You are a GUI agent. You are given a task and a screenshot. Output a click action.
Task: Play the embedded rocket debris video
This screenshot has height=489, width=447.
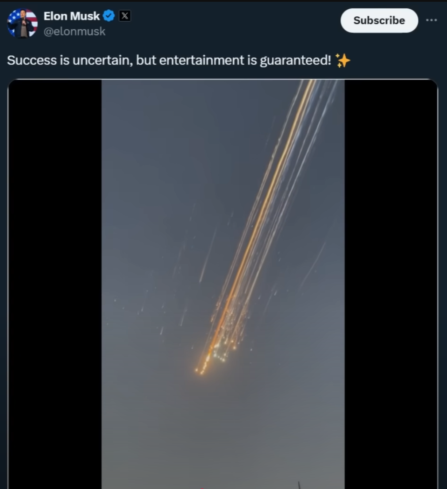pyautogui.click(x=223, y=284)
